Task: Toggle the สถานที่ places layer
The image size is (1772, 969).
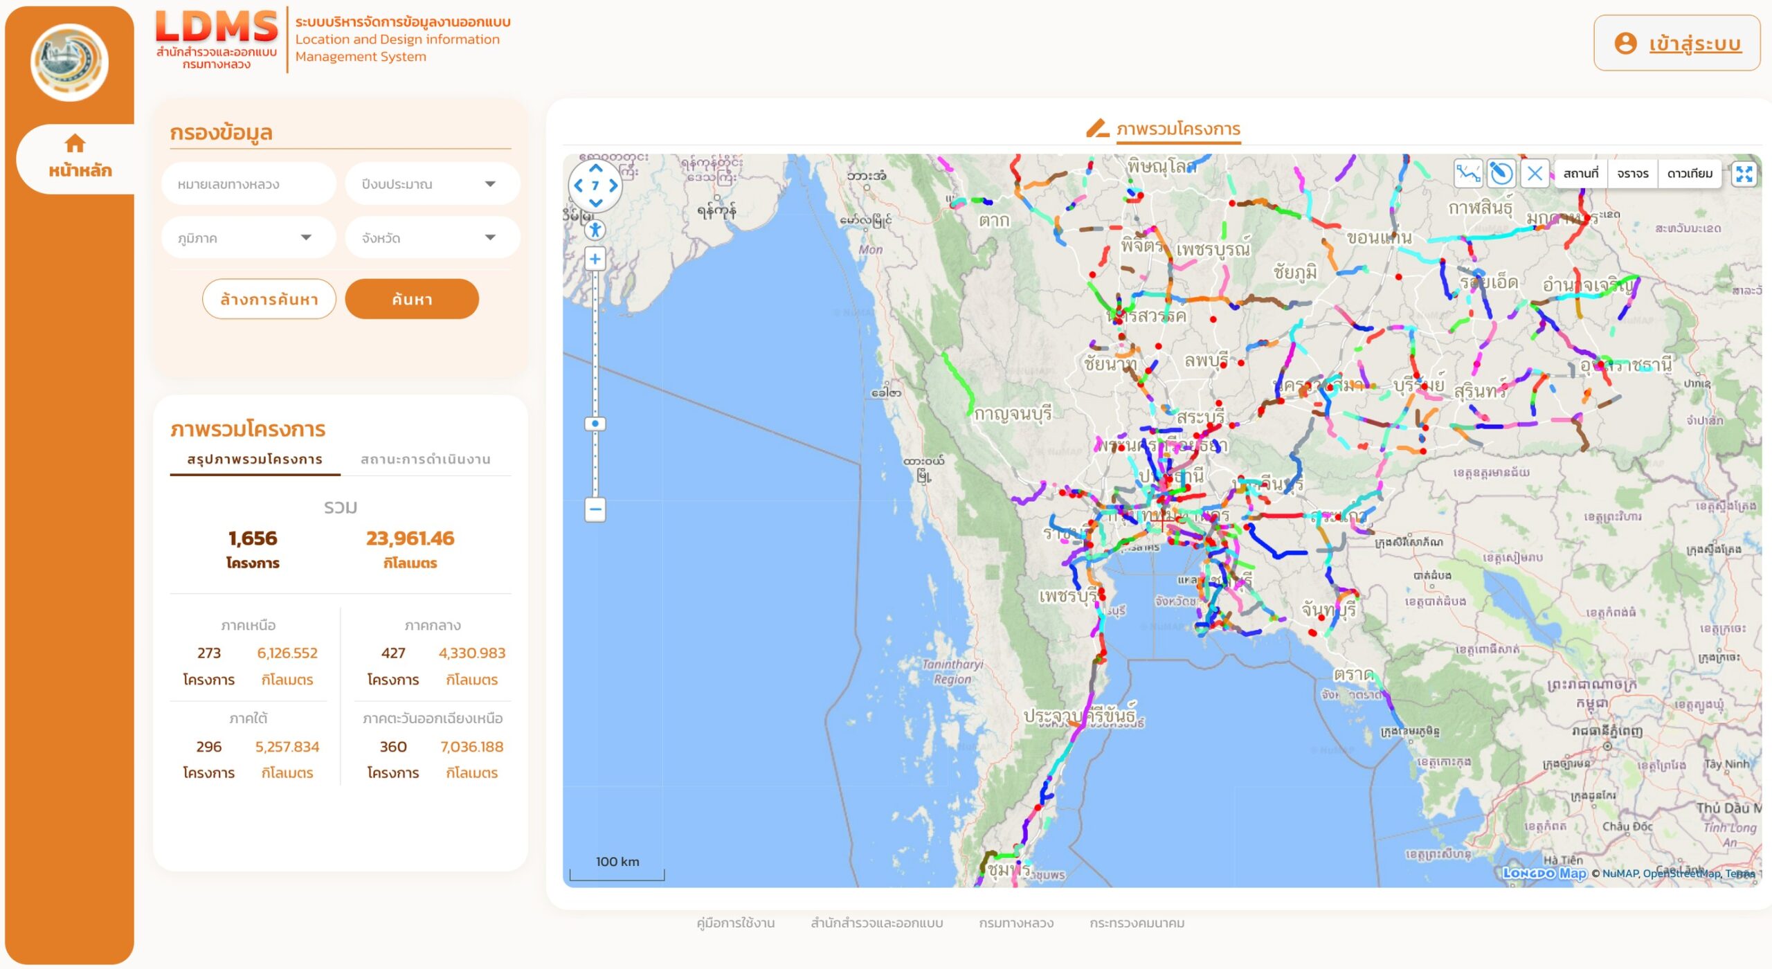Action: point(1580,174)
